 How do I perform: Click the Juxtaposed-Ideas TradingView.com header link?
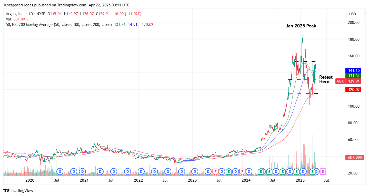tap(67, 5)
